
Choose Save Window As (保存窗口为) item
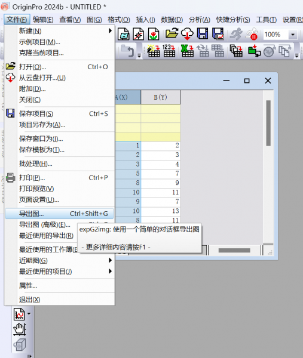click(x=59, y=138)
